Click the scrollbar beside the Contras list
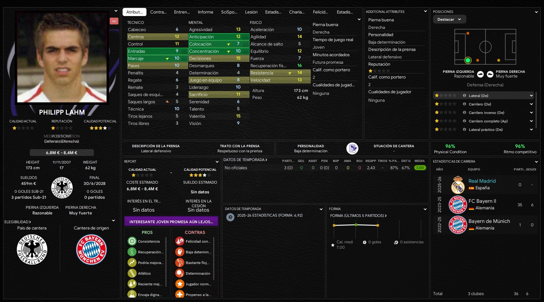This screenshot has height=302, width=544. pyautogui.click(x=214, y=259)
